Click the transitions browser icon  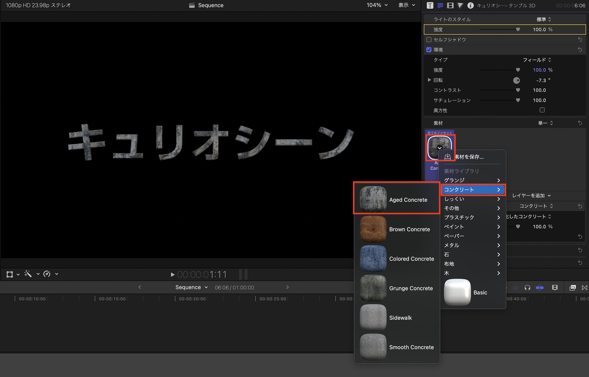[584, 287]
